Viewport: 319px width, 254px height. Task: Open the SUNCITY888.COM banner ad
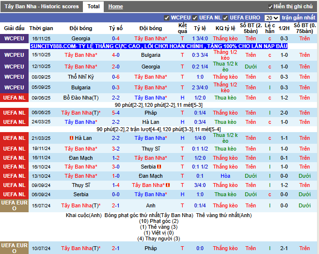click(x=159, y=46)
